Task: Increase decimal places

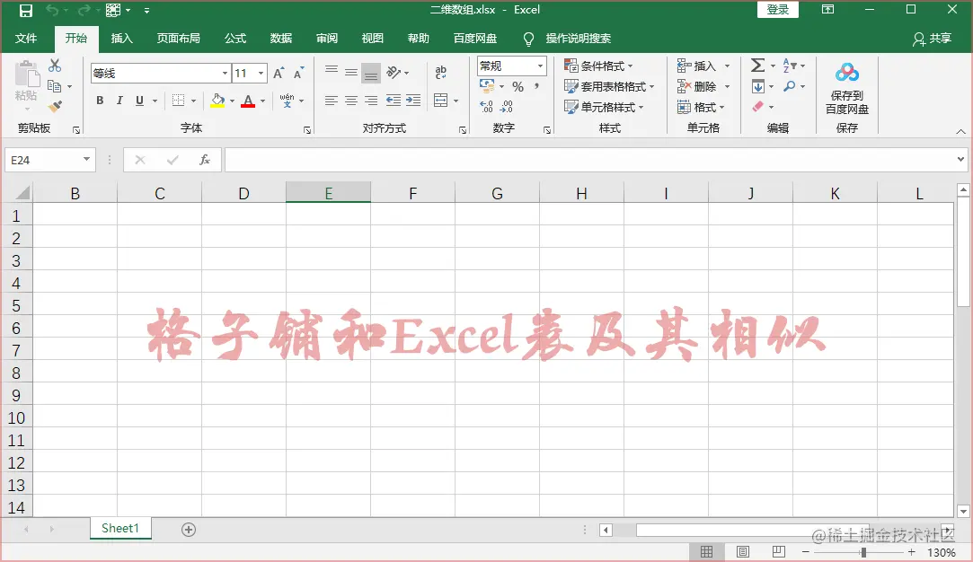Action: pyautogui.click(x=487, y=107)
